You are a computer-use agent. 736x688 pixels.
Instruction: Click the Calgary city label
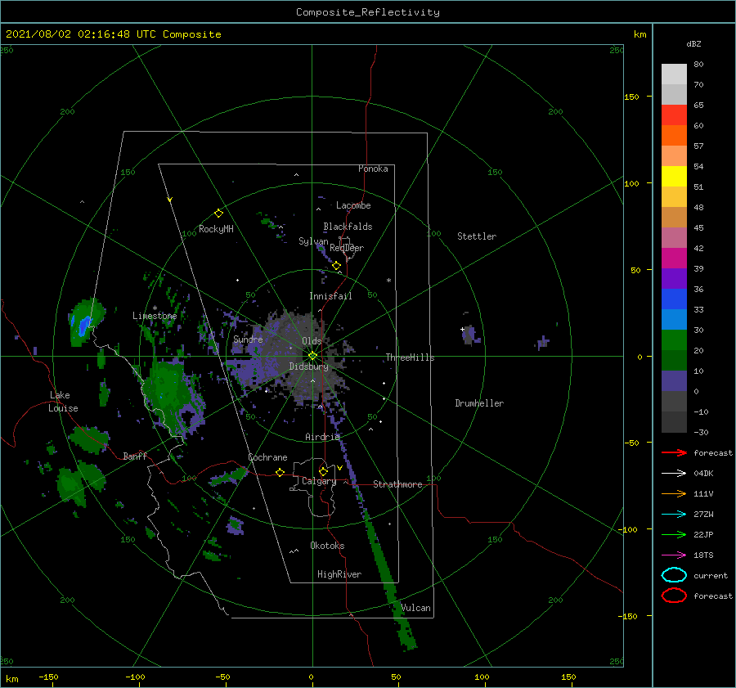319,481
